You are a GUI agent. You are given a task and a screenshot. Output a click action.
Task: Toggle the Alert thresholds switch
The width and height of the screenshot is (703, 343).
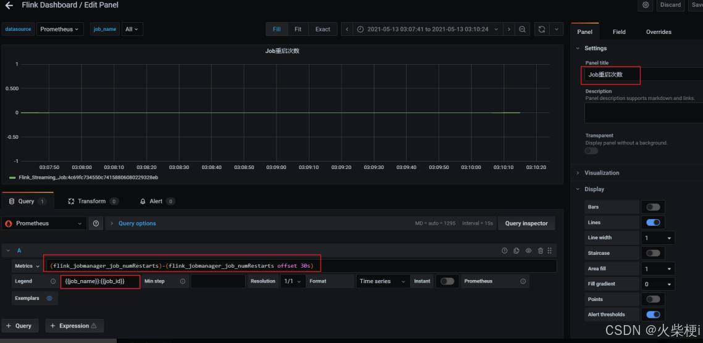(x=653, y=315)
